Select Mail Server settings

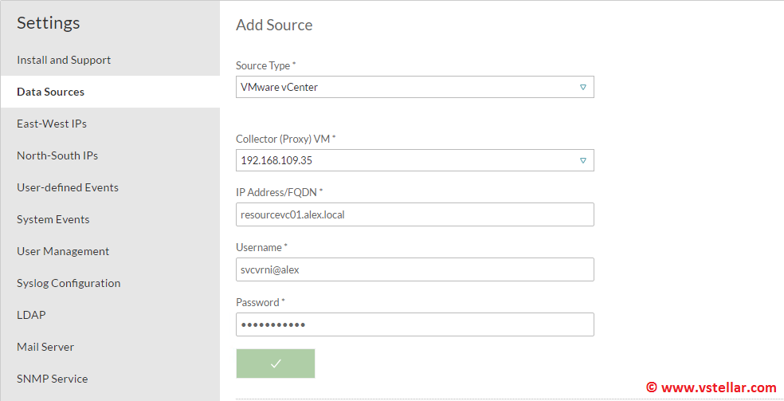click(x=45, y=347)
